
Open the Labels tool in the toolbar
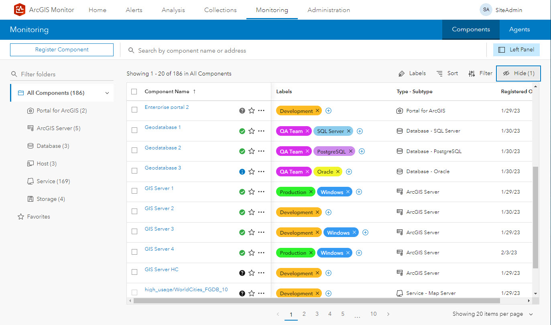[412, 73]
